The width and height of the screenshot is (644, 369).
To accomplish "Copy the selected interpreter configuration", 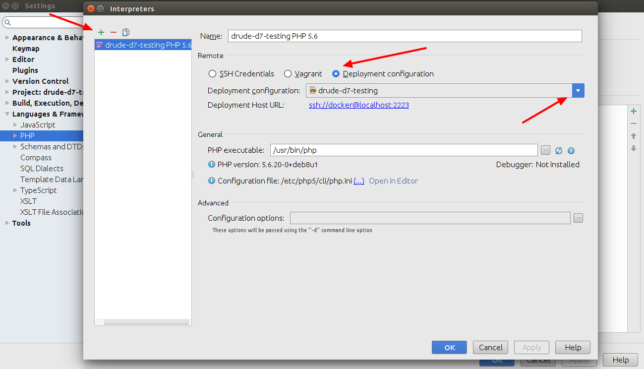I will (126, 32).
